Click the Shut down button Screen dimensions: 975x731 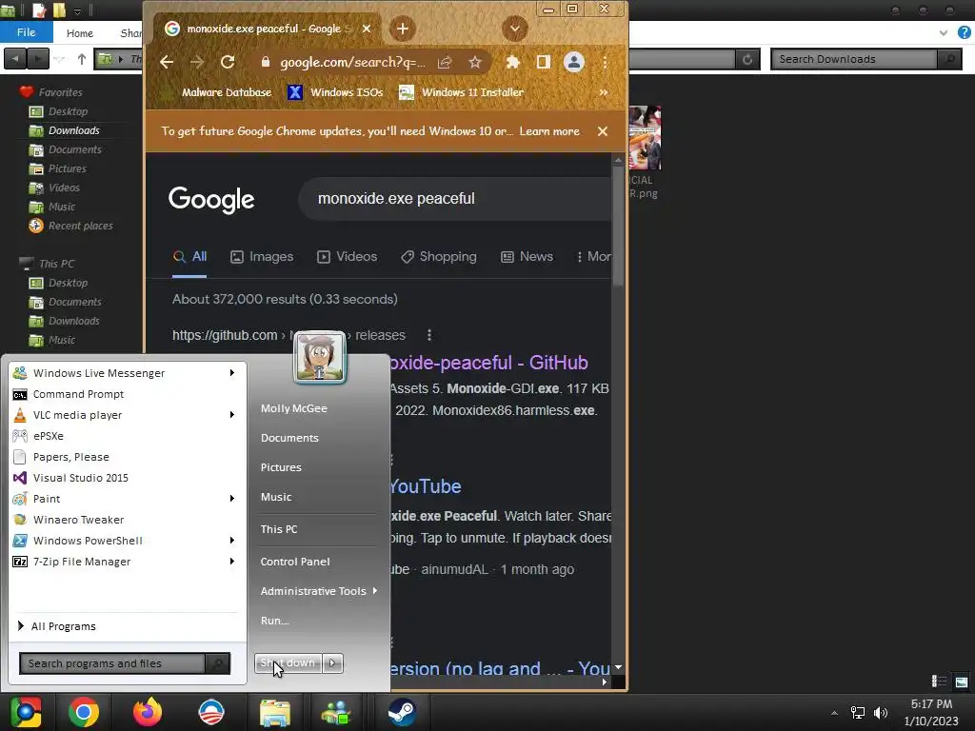[x=288, y=662]
